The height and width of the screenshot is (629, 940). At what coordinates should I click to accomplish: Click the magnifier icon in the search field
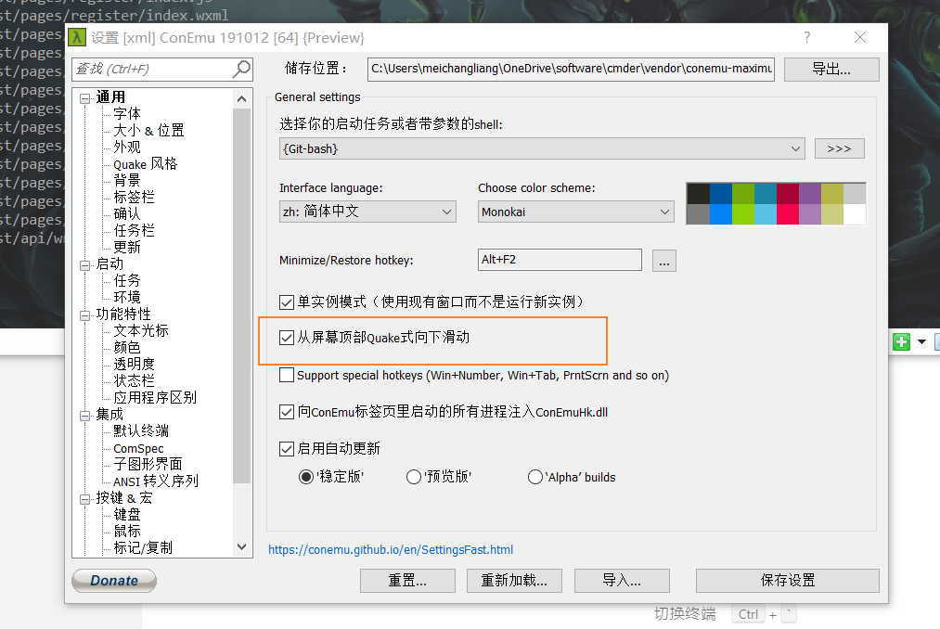pos(240,69)
